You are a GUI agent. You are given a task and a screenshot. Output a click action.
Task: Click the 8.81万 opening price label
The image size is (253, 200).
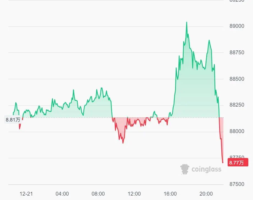pos(13,120)
